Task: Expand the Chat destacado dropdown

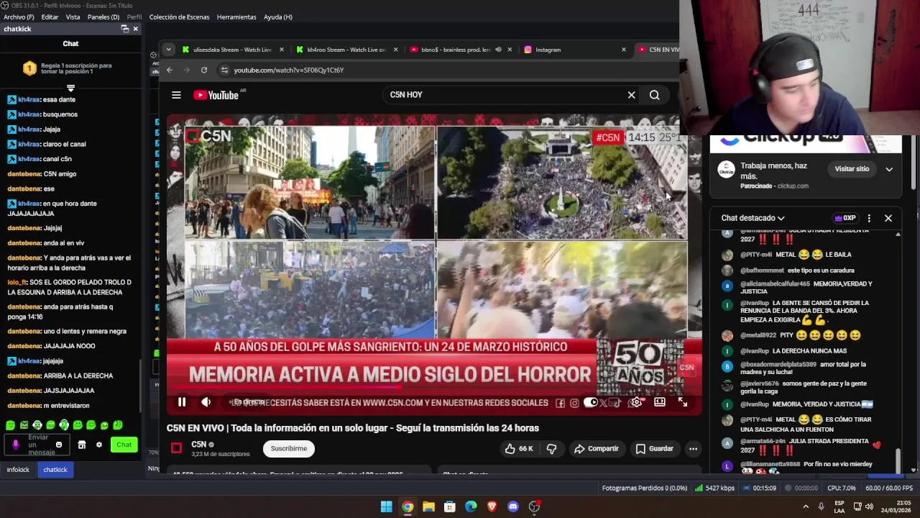Action: point(753,218)
